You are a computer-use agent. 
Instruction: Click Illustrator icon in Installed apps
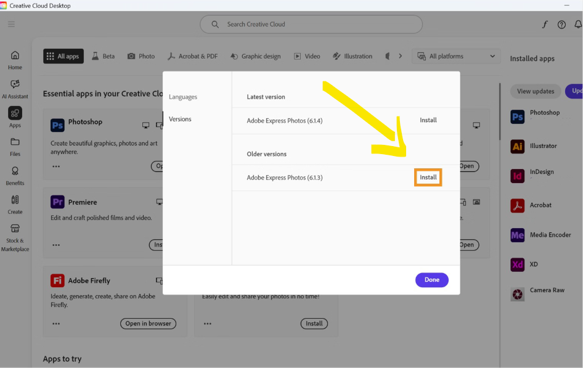tap(517, 146)
